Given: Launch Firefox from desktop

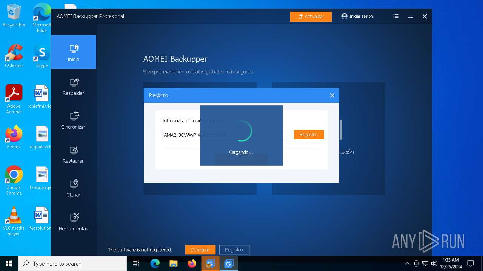Looking at the screenshot, I should [x=14, y=137].
